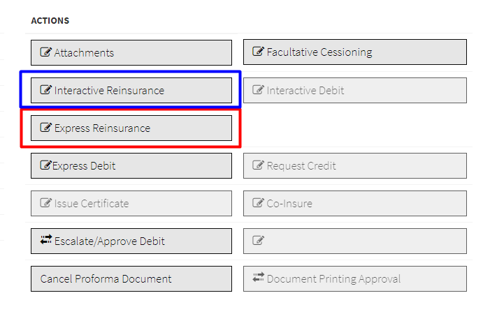Viewport: 483px width, 314px height.
Task: Choose the Interactive Debit button
Action: (355, 90)
